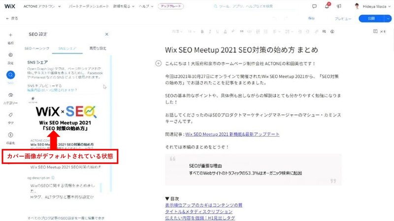The height and width of the screenshot is (221, 394).
Task: Apply numbered list formatting
Action: coord(258,31)
